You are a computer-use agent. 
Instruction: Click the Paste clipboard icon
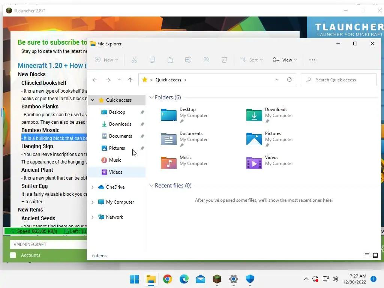pyautogui.click(x=170, y=60)
